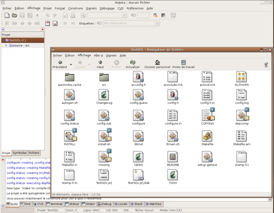Expand the source - src tree node
The height and width of the screenshot is (213, 274).
click(x=6, y=45)
